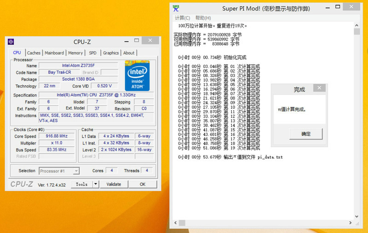Click the Revision value C0
The height and width of the screenshot is (233, 368).
point(144,109)
